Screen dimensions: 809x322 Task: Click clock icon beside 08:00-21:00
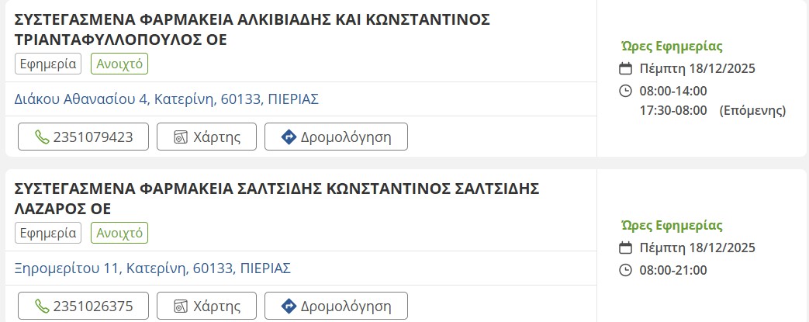(x=626, y=270)
